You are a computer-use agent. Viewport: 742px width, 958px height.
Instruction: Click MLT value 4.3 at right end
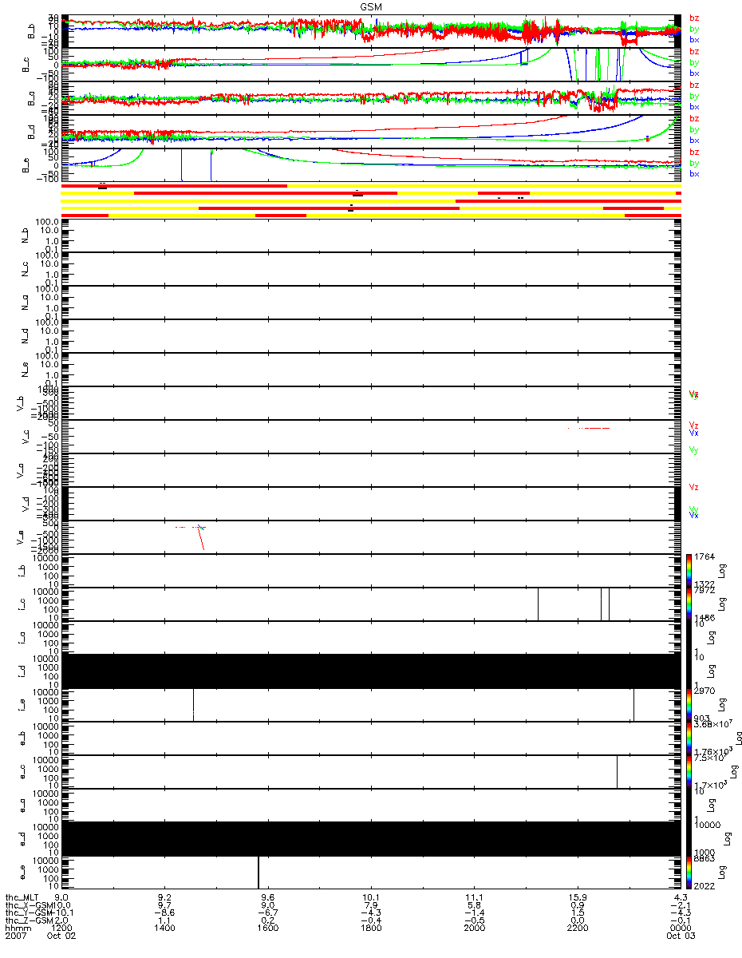(x=680, y=897)
